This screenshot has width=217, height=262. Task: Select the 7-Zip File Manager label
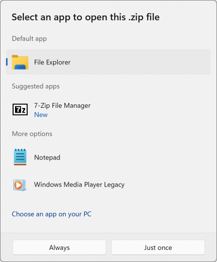pos(62,105)
